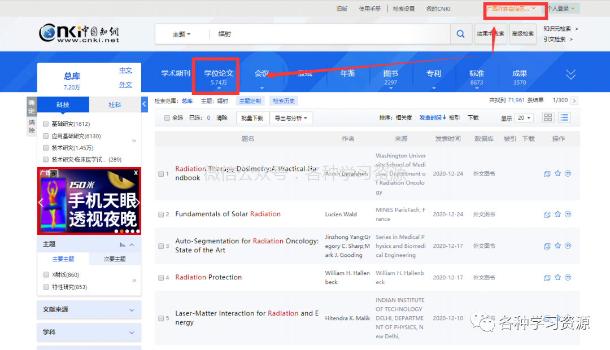The image size is (610, 350).
Task: Tick the 特性研究(853) checkbox
Action: [46, 287]
